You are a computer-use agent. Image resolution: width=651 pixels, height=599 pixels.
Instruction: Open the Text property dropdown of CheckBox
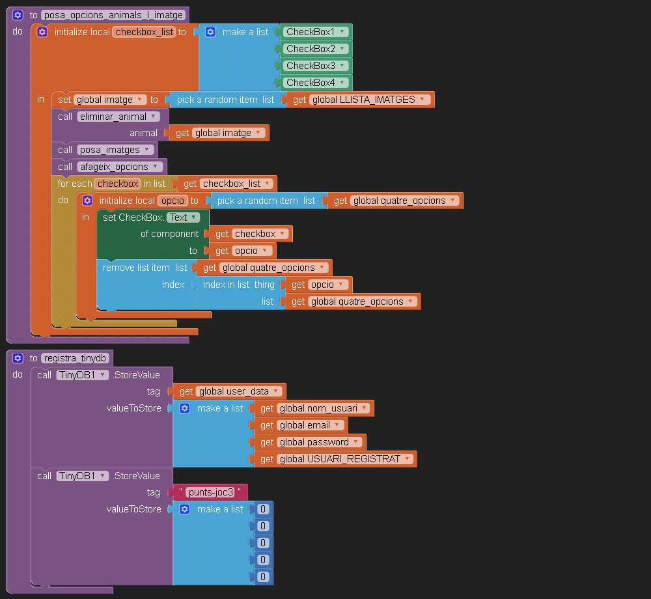[x=193, y=217]
